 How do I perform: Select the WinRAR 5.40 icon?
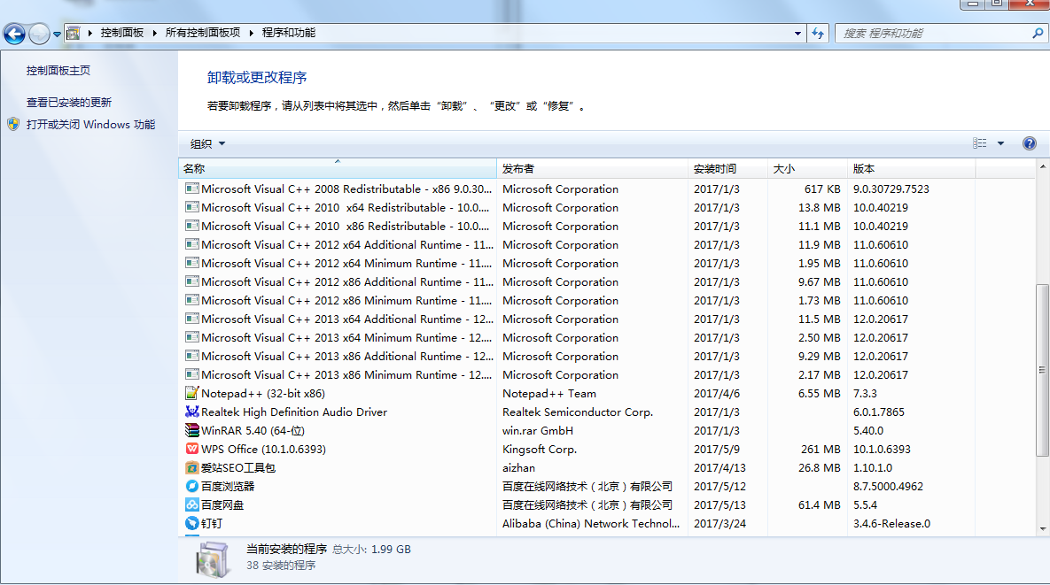click(x=192, y=430)
